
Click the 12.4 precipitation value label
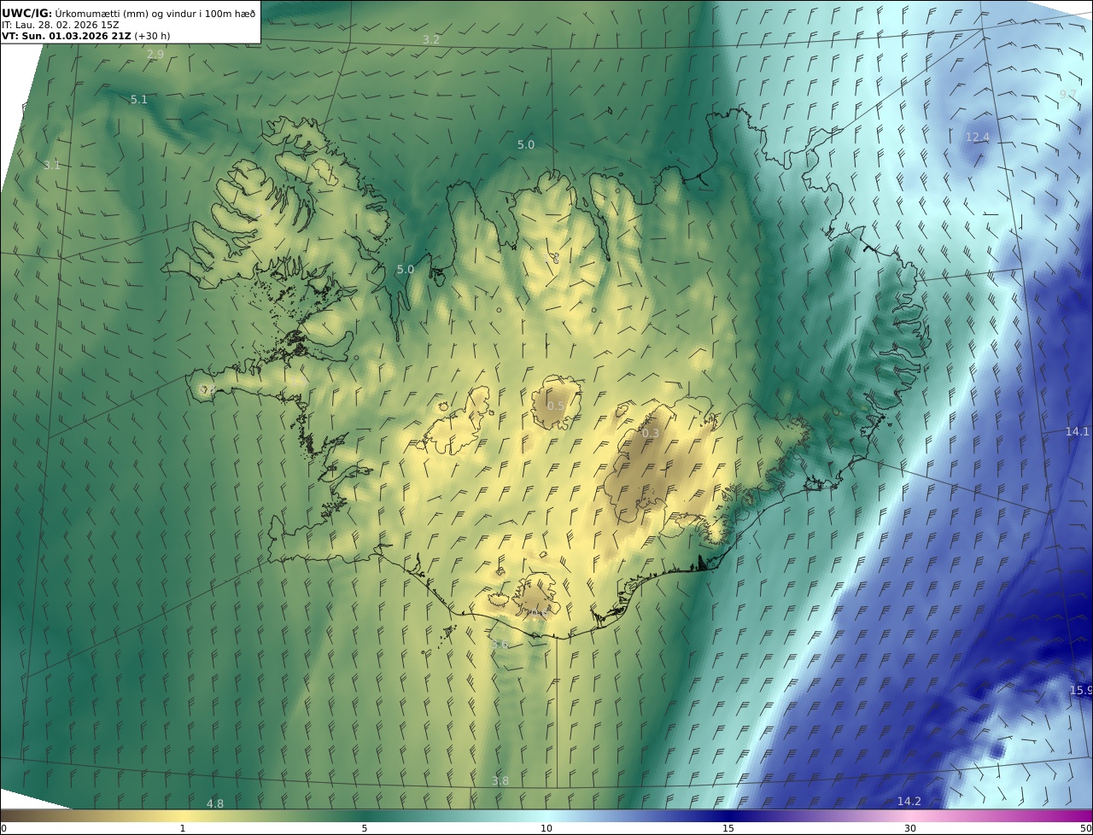(x=977, y=137)
